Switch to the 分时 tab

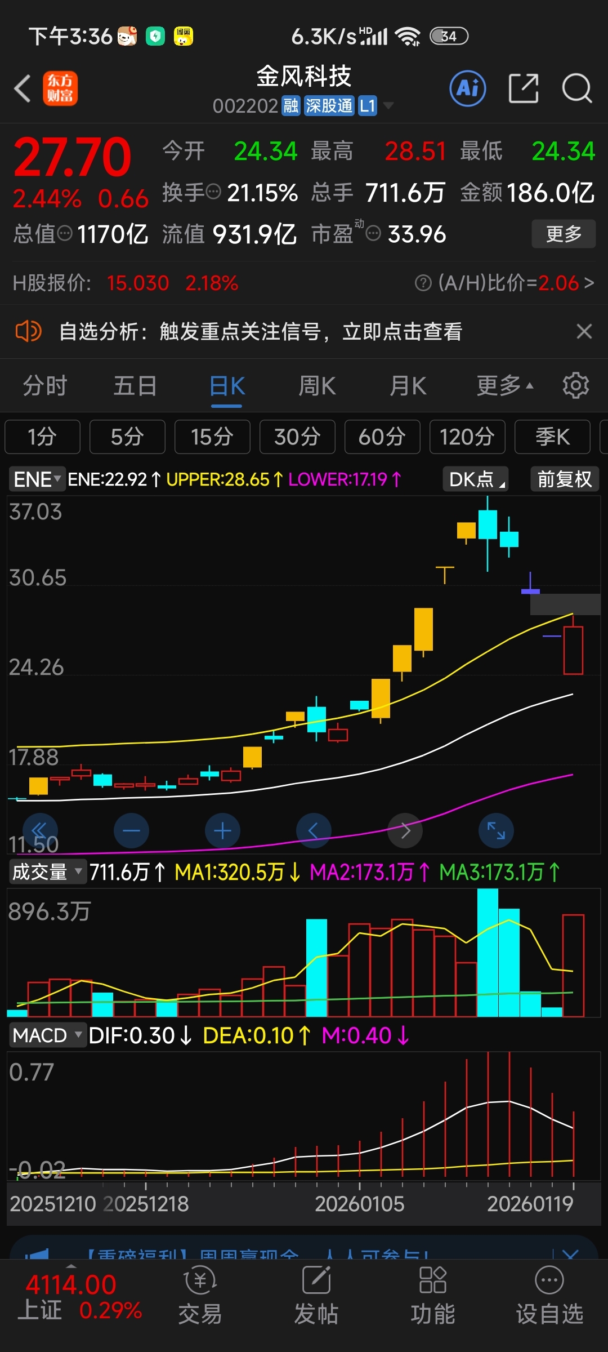45,386
